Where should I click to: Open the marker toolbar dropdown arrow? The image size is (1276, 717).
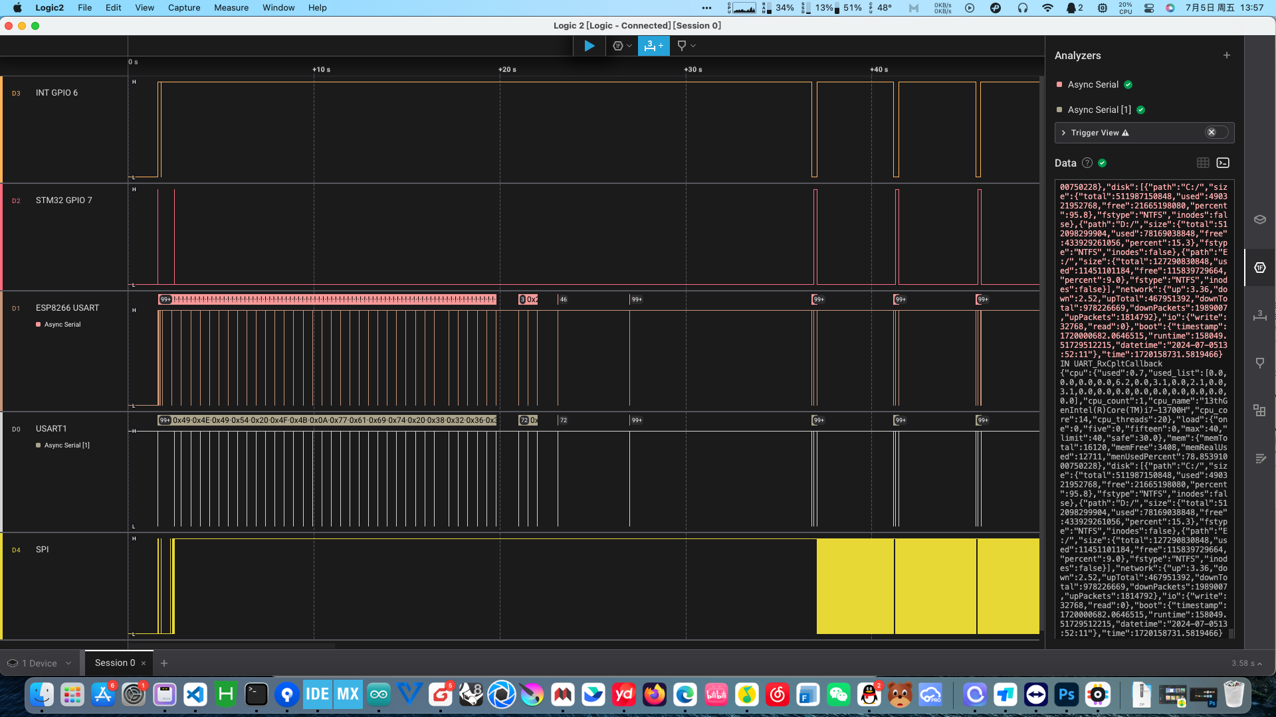pyautogui.click(x=693, y=46)
